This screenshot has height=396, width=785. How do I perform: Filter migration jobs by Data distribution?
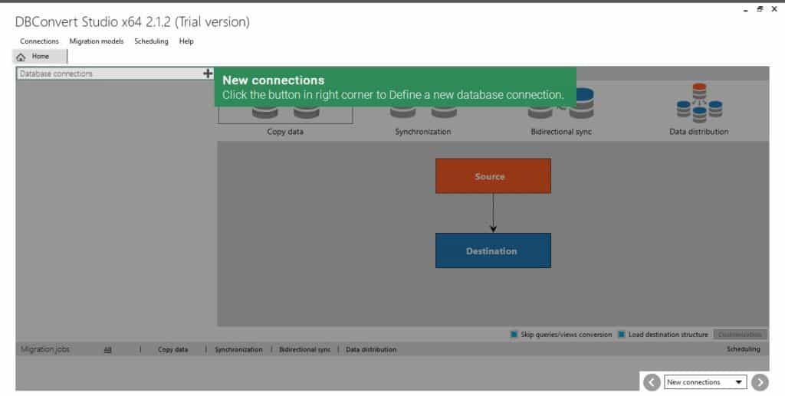(x=371, y=349)
